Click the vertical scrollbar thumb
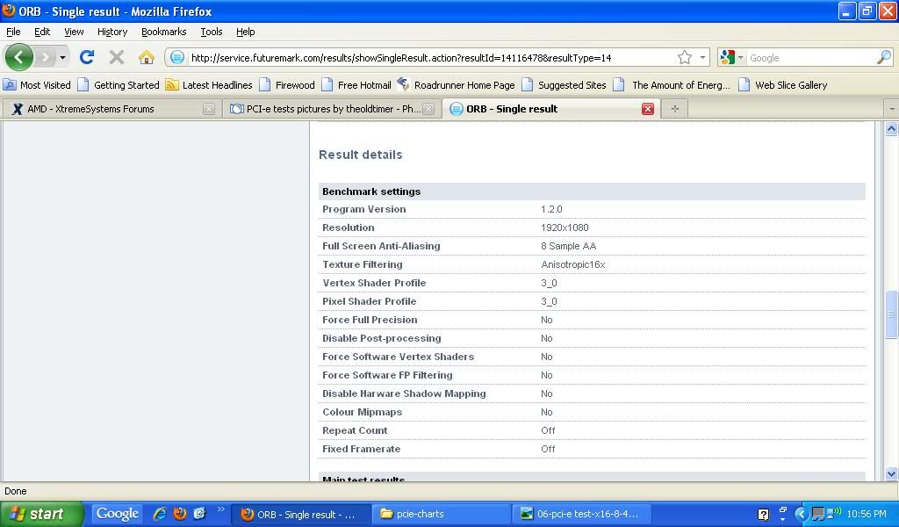 coord(891,314)
